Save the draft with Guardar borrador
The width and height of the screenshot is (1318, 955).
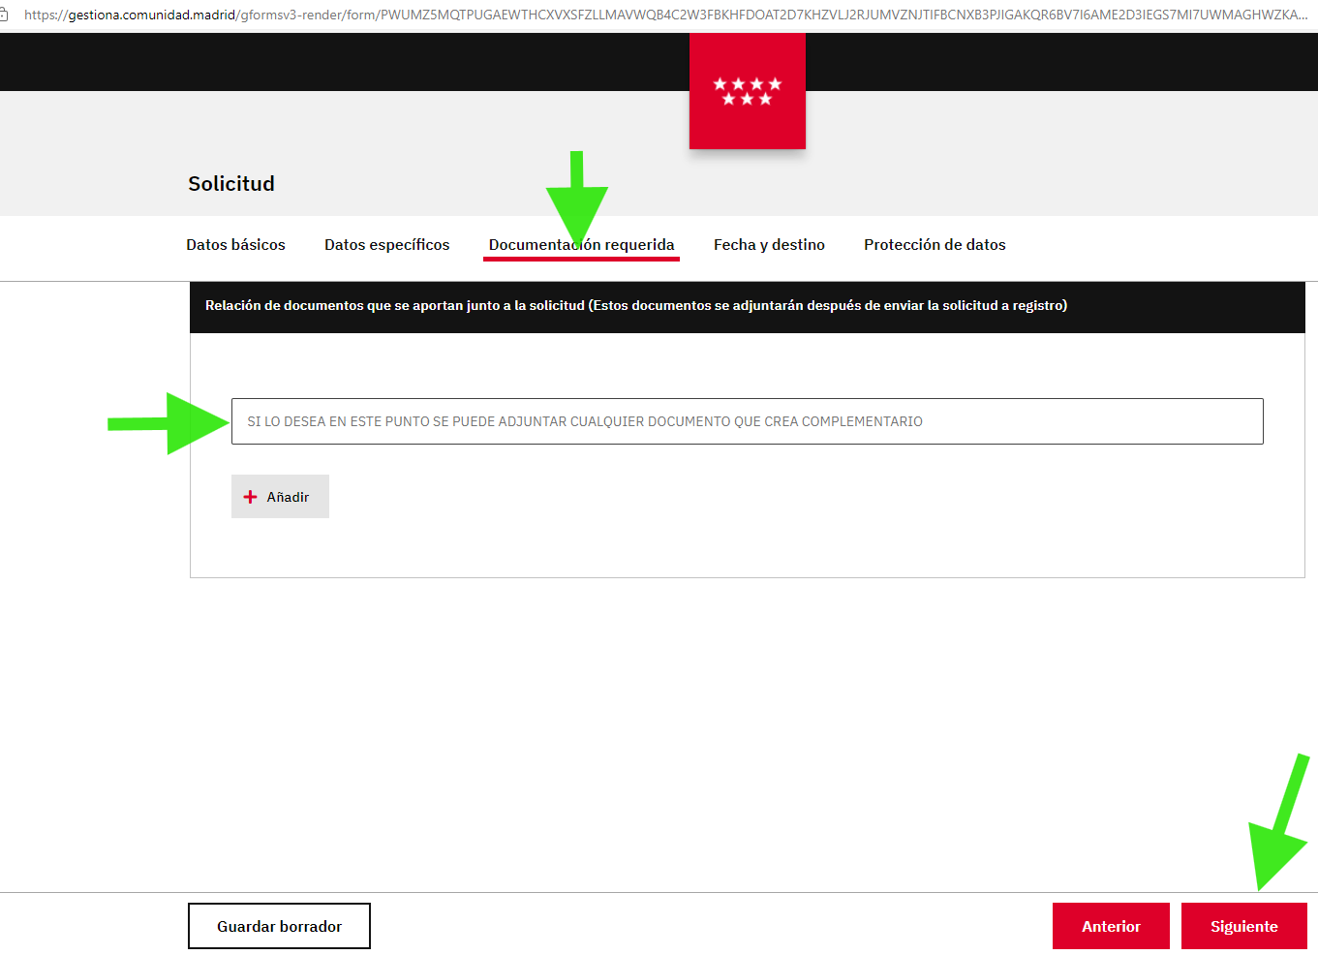pos(279,926)
